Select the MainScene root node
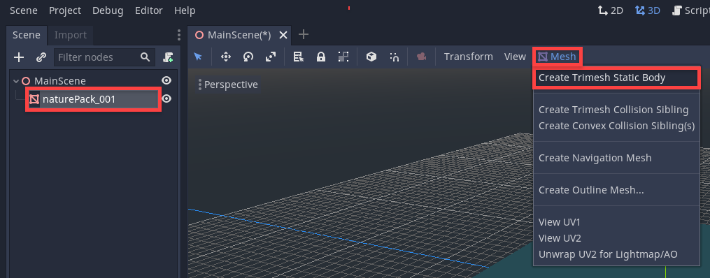 tap(59, 81)
